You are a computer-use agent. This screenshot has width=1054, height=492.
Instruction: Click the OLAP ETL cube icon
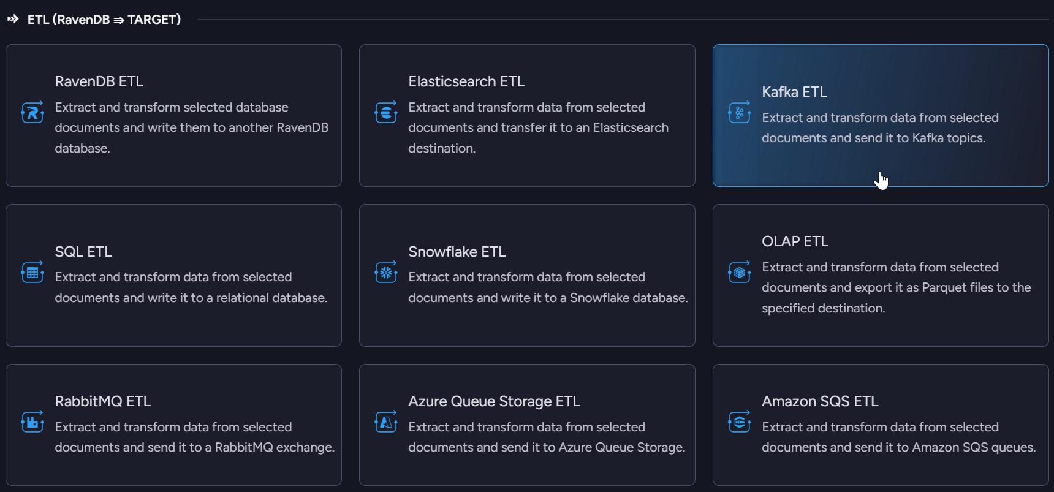point(740,272)
